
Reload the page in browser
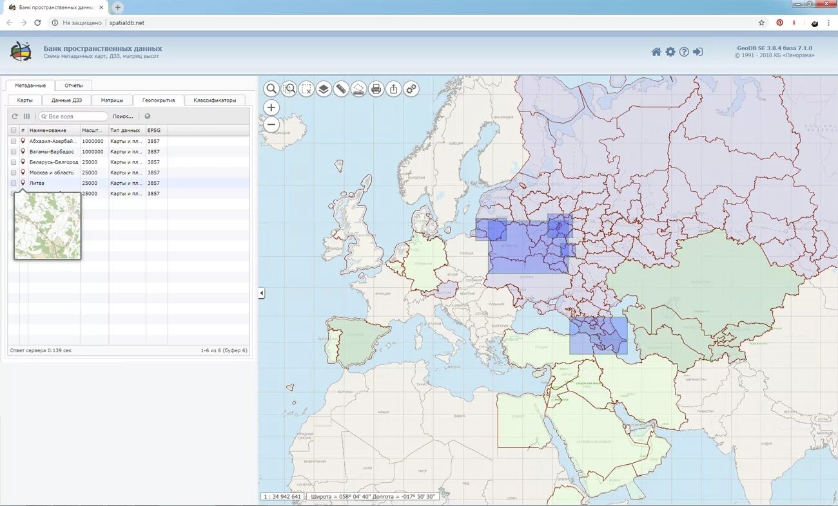pyautogui.click(x=37, y=23)
